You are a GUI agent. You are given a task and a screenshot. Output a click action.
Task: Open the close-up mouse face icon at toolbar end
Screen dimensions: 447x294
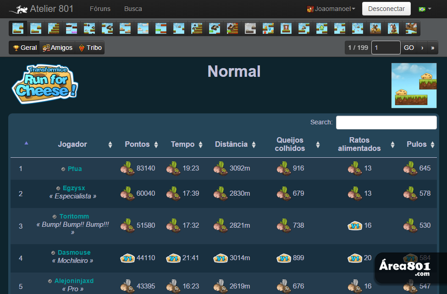(x=411, y=28)
